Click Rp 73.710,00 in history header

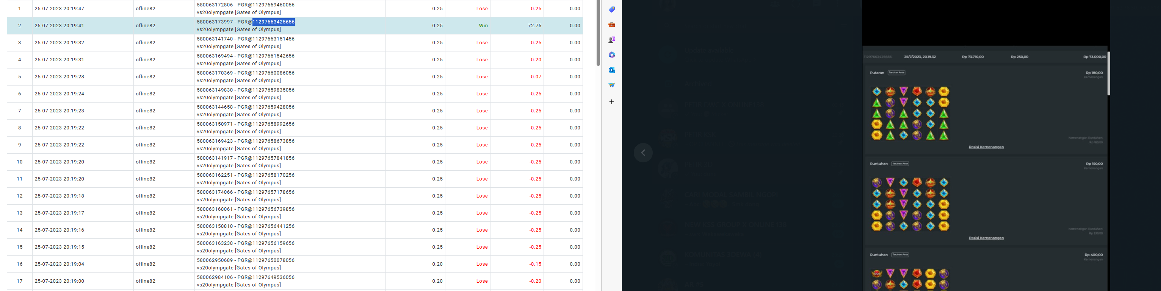coord(973,57)
